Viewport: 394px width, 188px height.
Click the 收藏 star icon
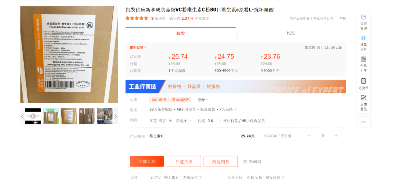245,161
